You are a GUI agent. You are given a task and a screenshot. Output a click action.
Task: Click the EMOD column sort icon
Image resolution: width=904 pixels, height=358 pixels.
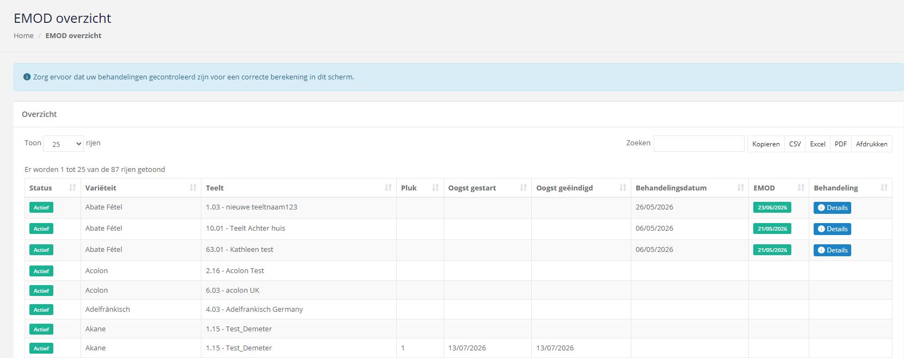[801, 188]
